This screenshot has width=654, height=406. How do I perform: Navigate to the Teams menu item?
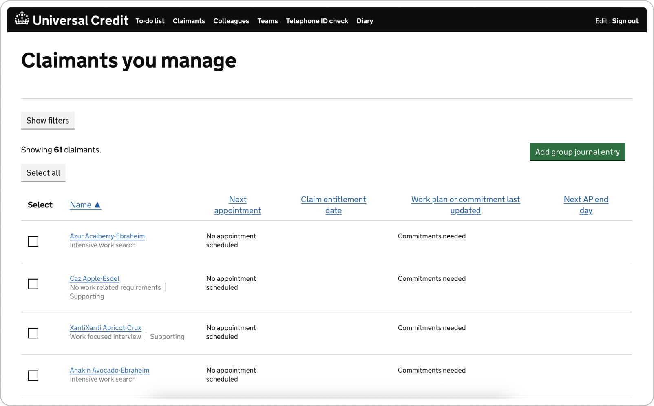click(267, 21)
